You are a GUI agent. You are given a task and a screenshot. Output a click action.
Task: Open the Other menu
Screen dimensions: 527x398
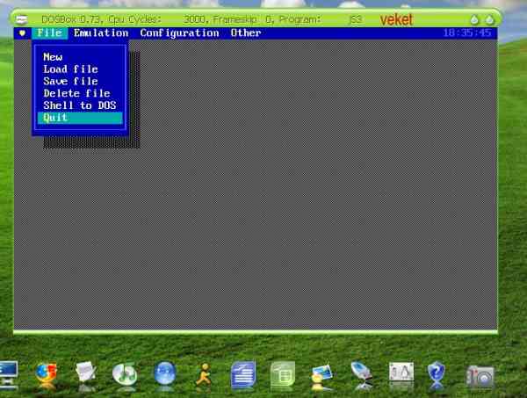246,33
